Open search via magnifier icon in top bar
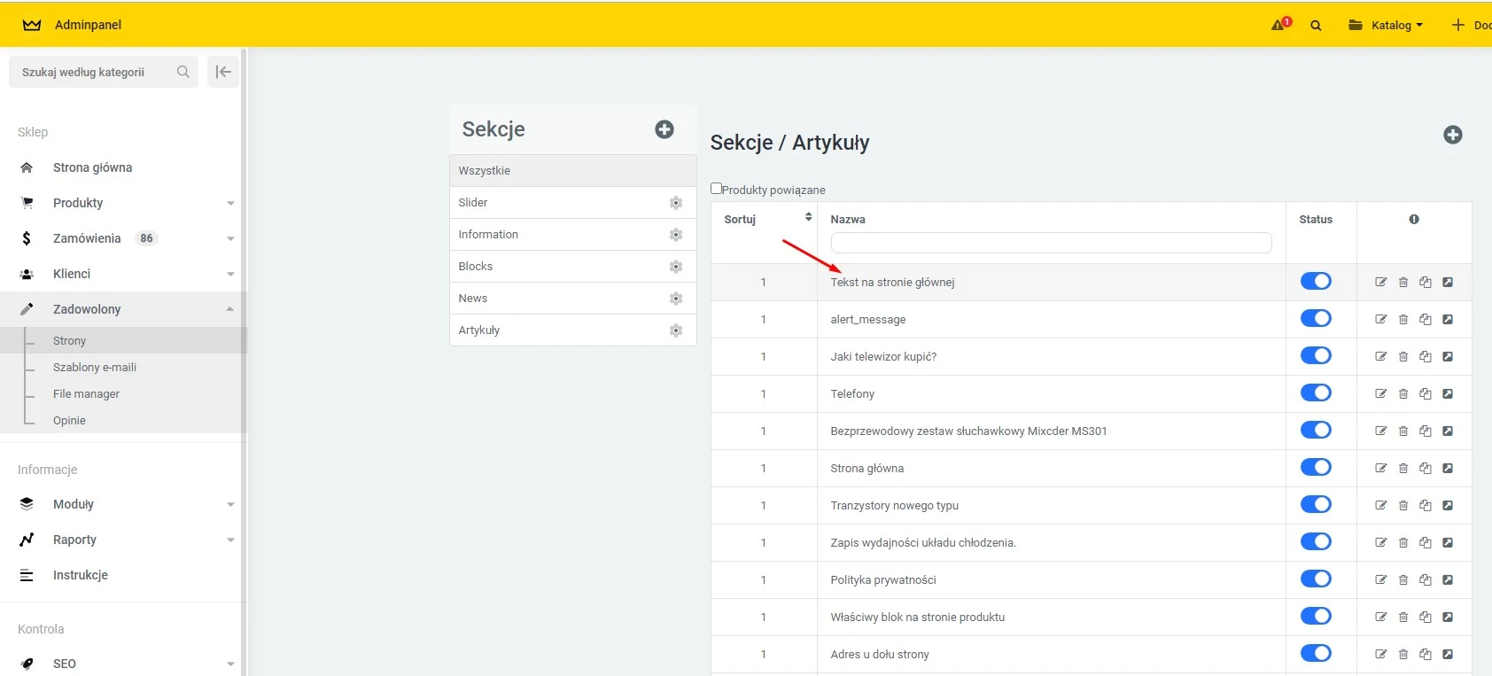1492x676 pixels. 1316,26
